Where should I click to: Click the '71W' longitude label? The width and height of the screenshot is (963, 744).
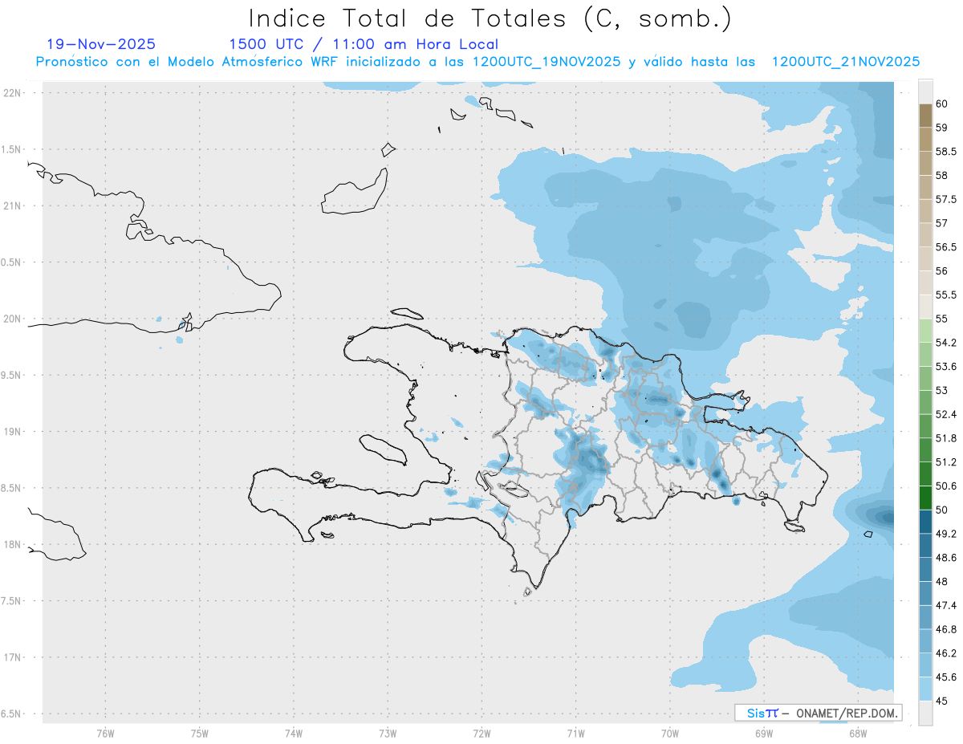(575, 733)
